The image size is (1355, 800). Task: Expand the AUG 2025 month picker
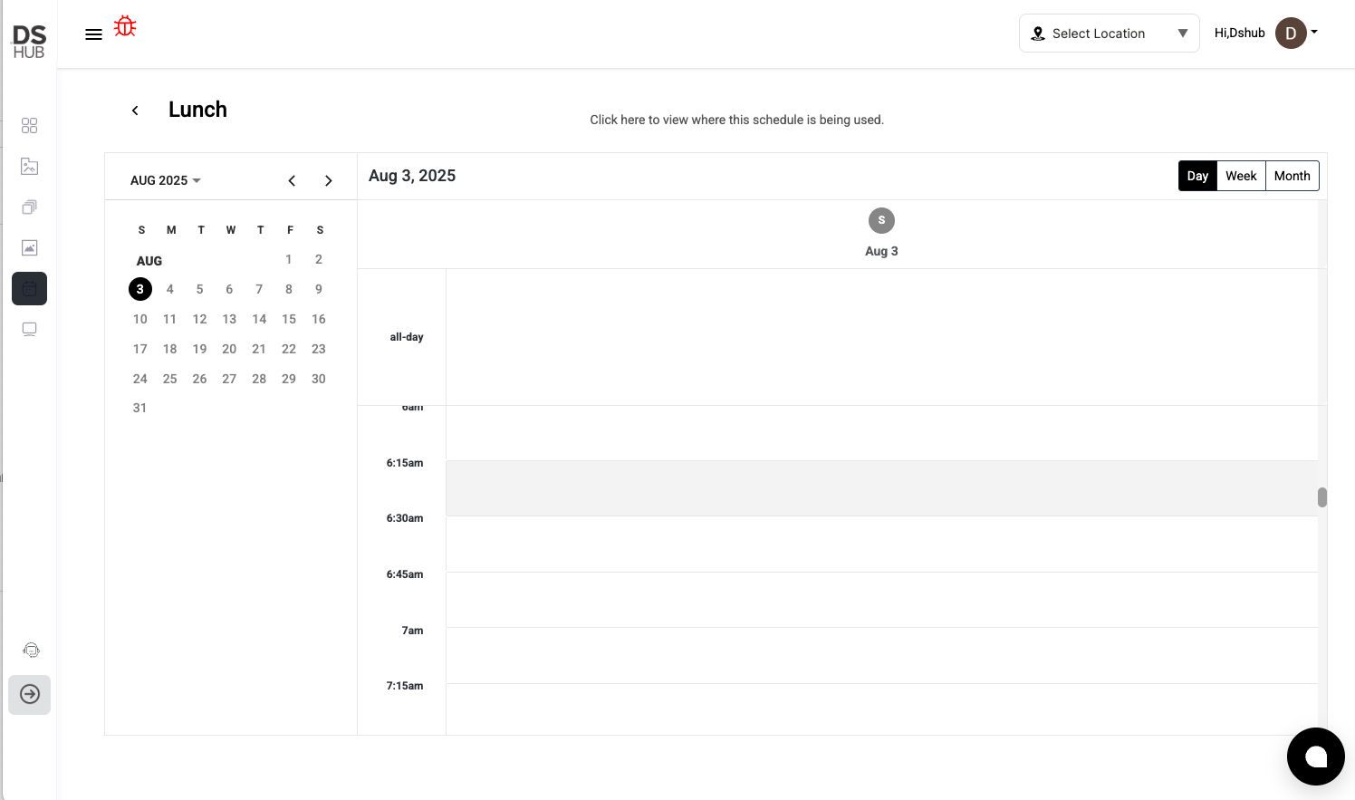(165, 180)
